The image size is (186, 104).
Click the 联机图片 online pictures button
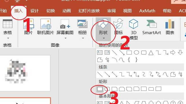tap(46, 27)
